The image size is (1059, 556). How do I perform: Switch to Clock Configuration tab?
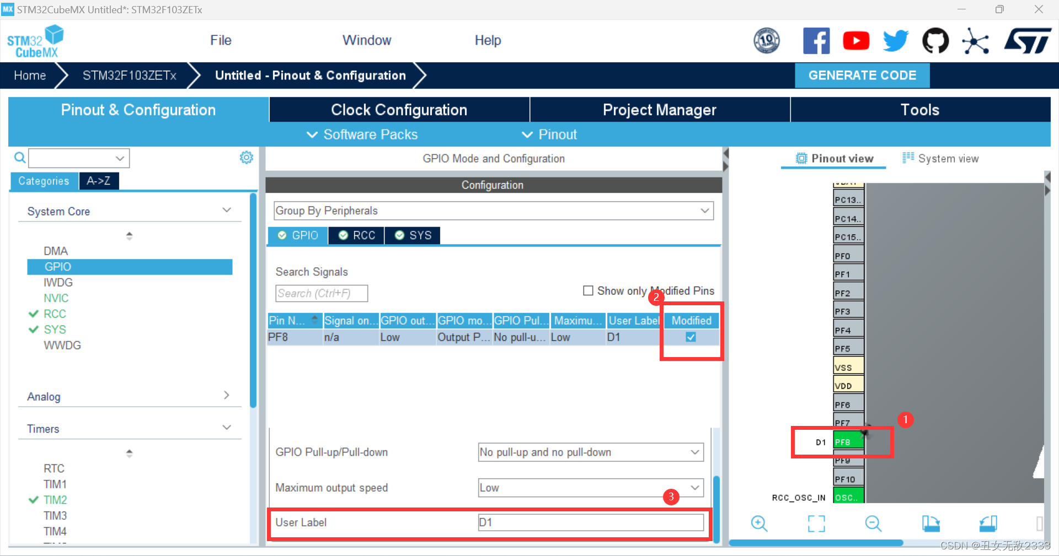pos(399,110)
